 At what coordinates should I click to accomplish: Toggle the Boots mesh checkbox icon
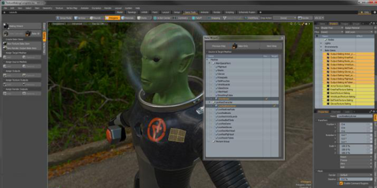click(x=216, y=70)
